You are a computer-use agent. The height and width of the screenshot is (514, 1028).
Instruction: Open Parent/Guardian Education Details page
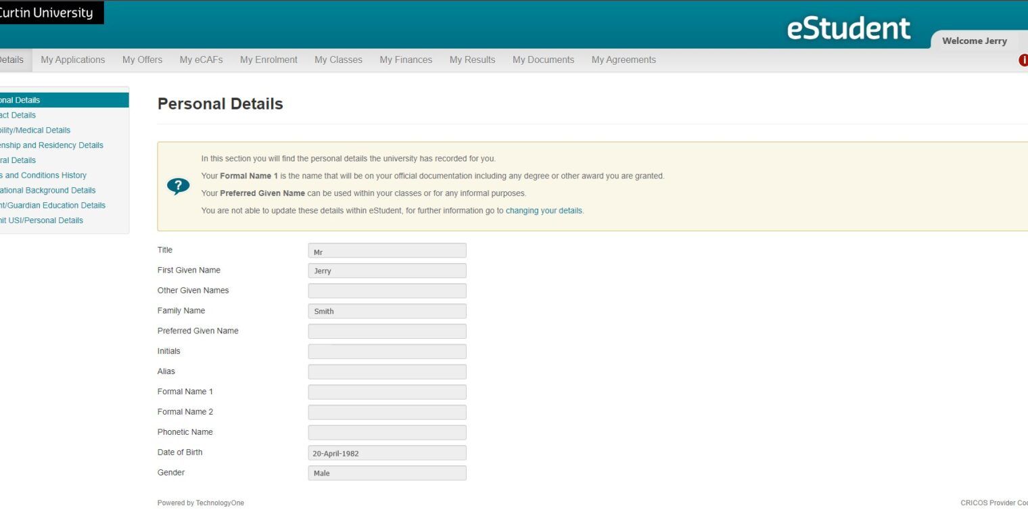coord(53,205)
